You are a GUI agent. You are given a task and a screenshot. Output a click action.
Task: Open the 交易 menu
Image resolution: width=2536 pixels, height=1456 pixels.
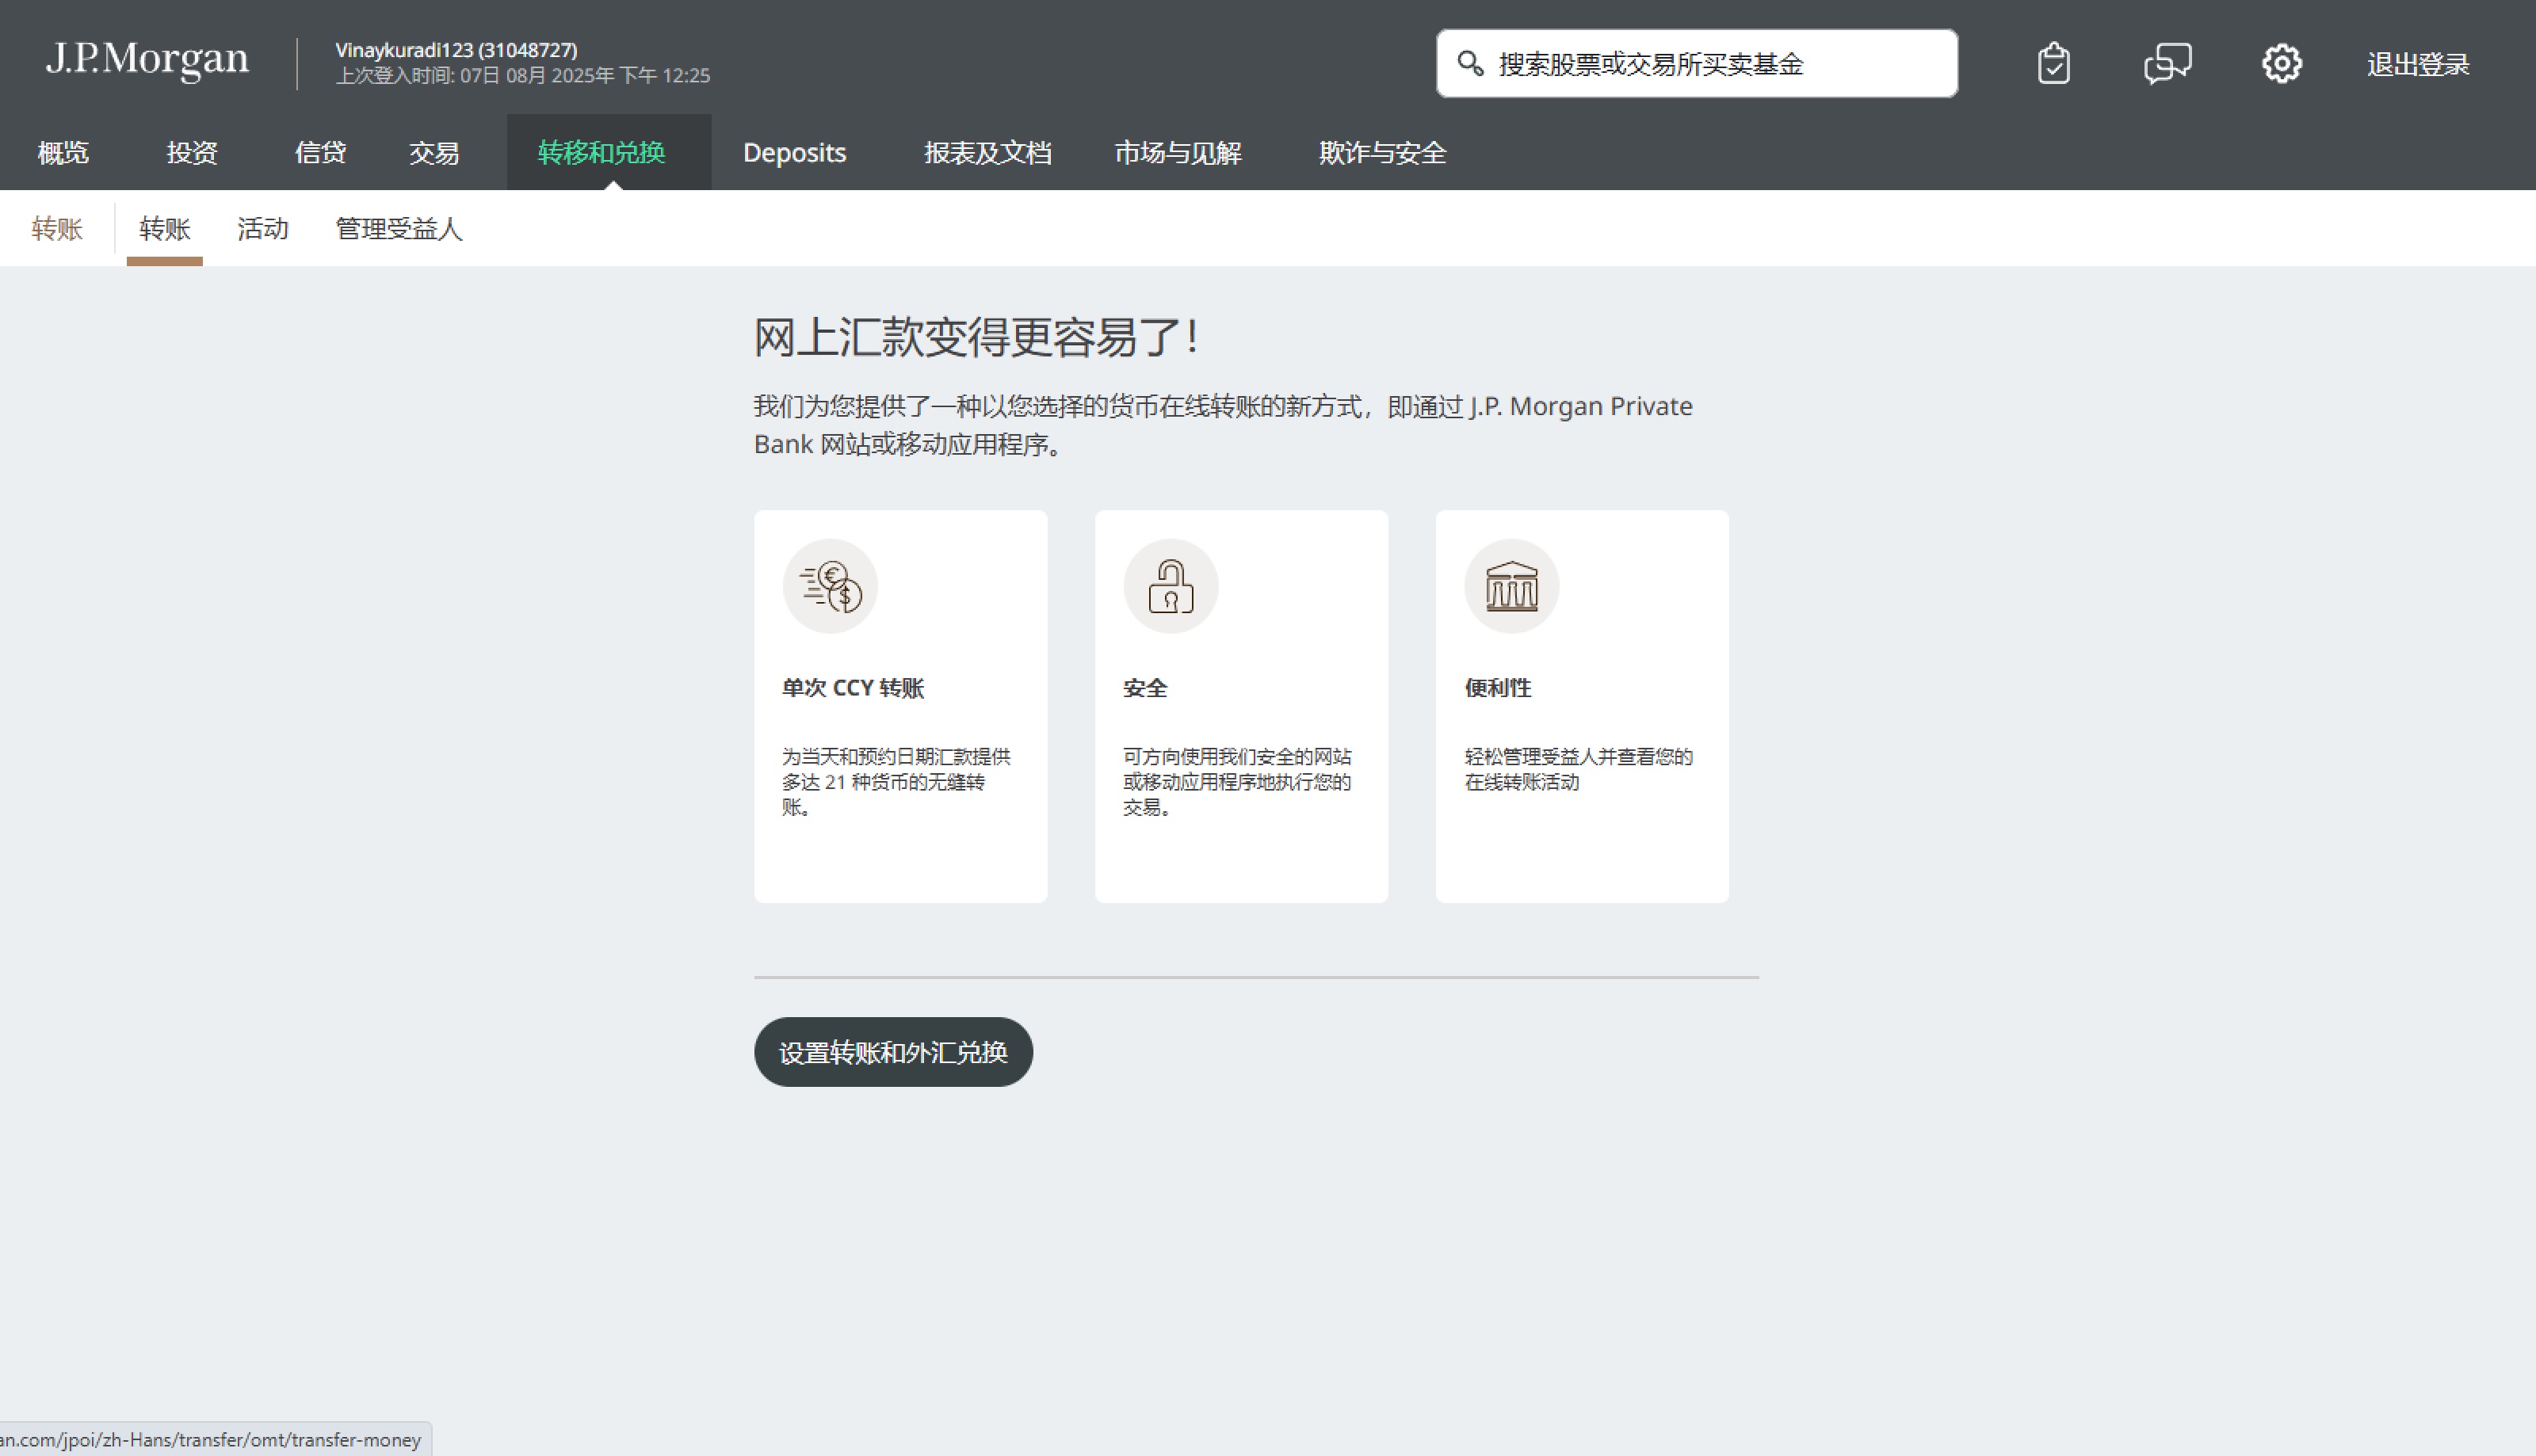(434, 153)
